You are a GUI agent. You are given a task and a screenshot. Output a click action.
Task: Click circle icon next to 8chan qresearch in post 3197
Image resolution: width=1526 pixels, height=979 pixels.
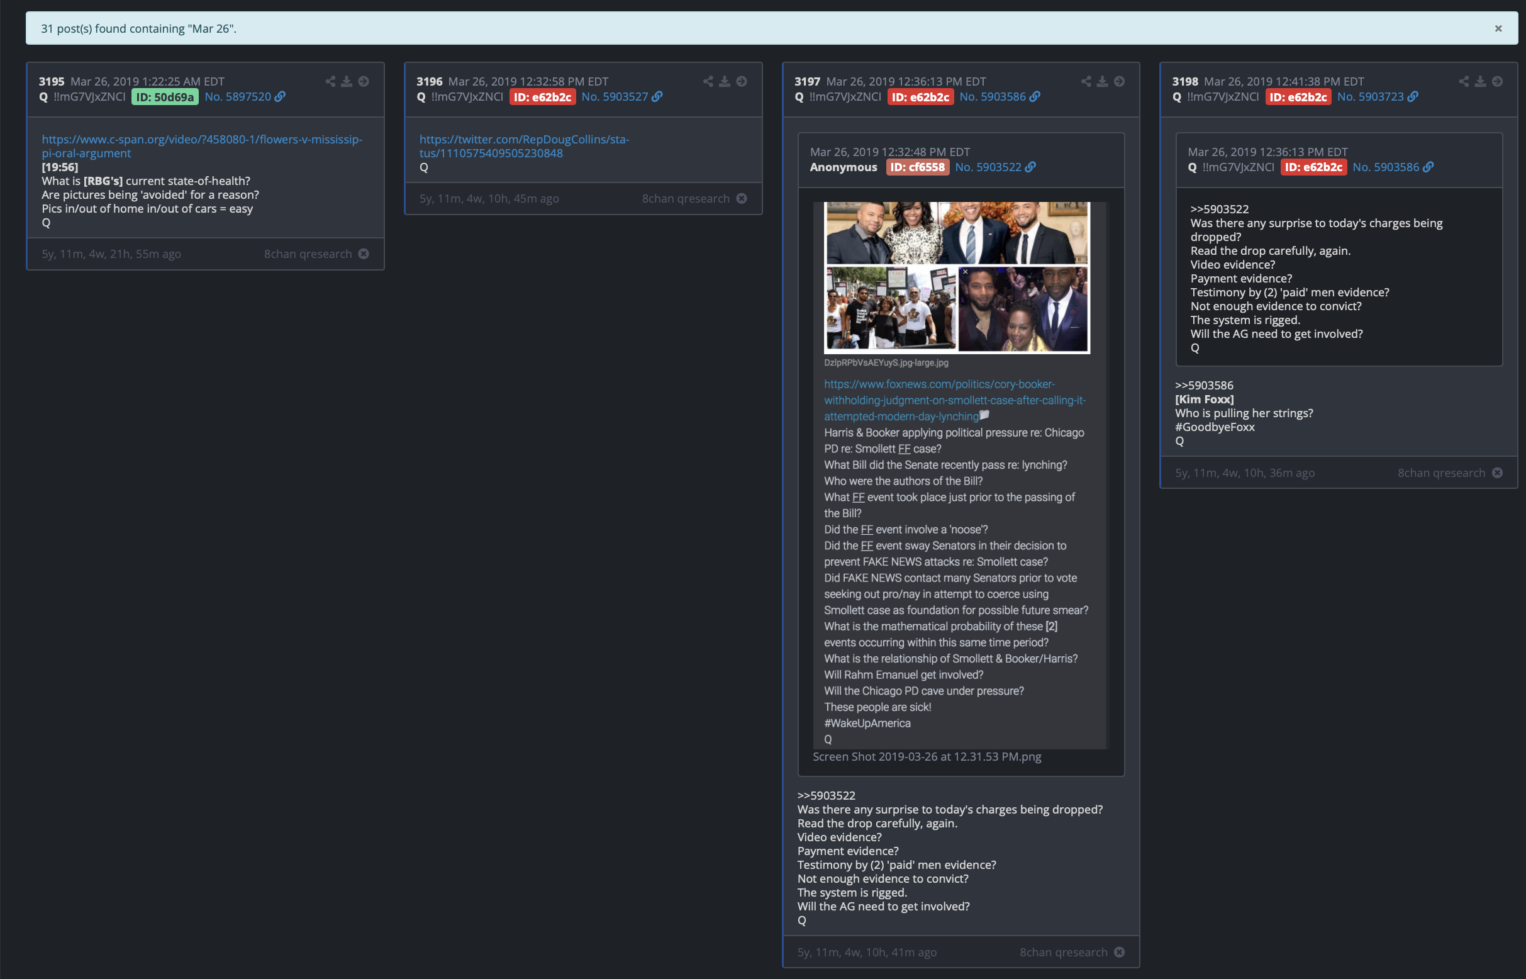[1119, 952]
